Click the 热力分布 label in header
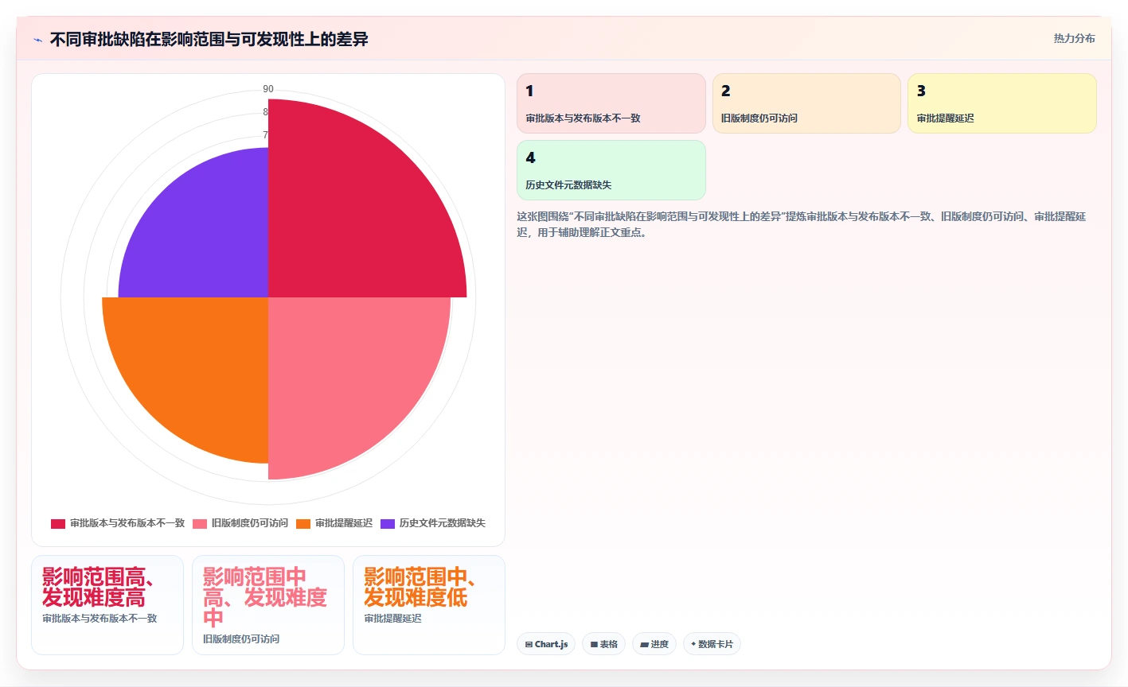 coord(1074,38)
